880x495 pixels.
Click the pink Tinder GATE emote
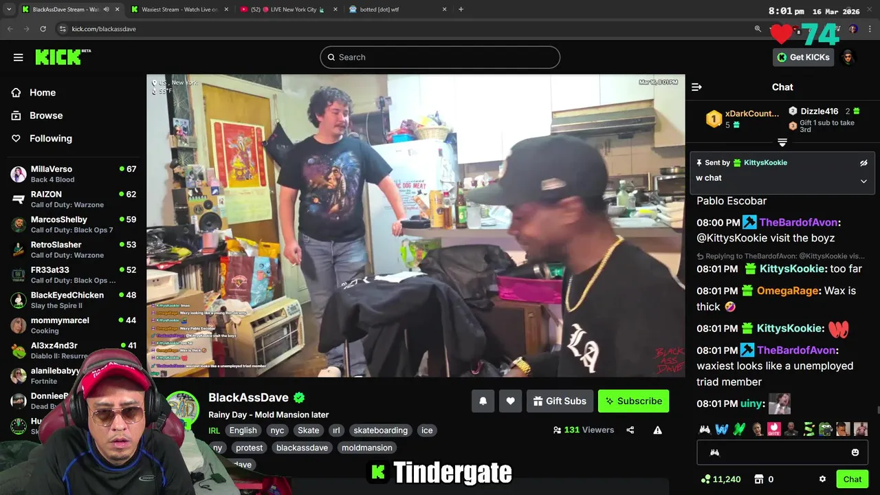pyautogui.click(x=774, y=429)
